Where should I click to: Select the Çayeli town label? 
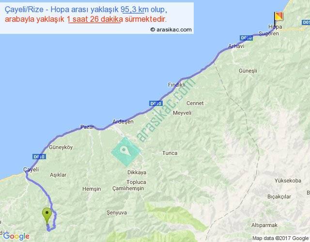point(30,168)
